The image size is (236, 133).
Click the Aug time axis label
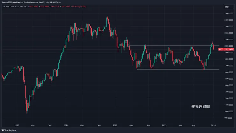pos(193,125)
